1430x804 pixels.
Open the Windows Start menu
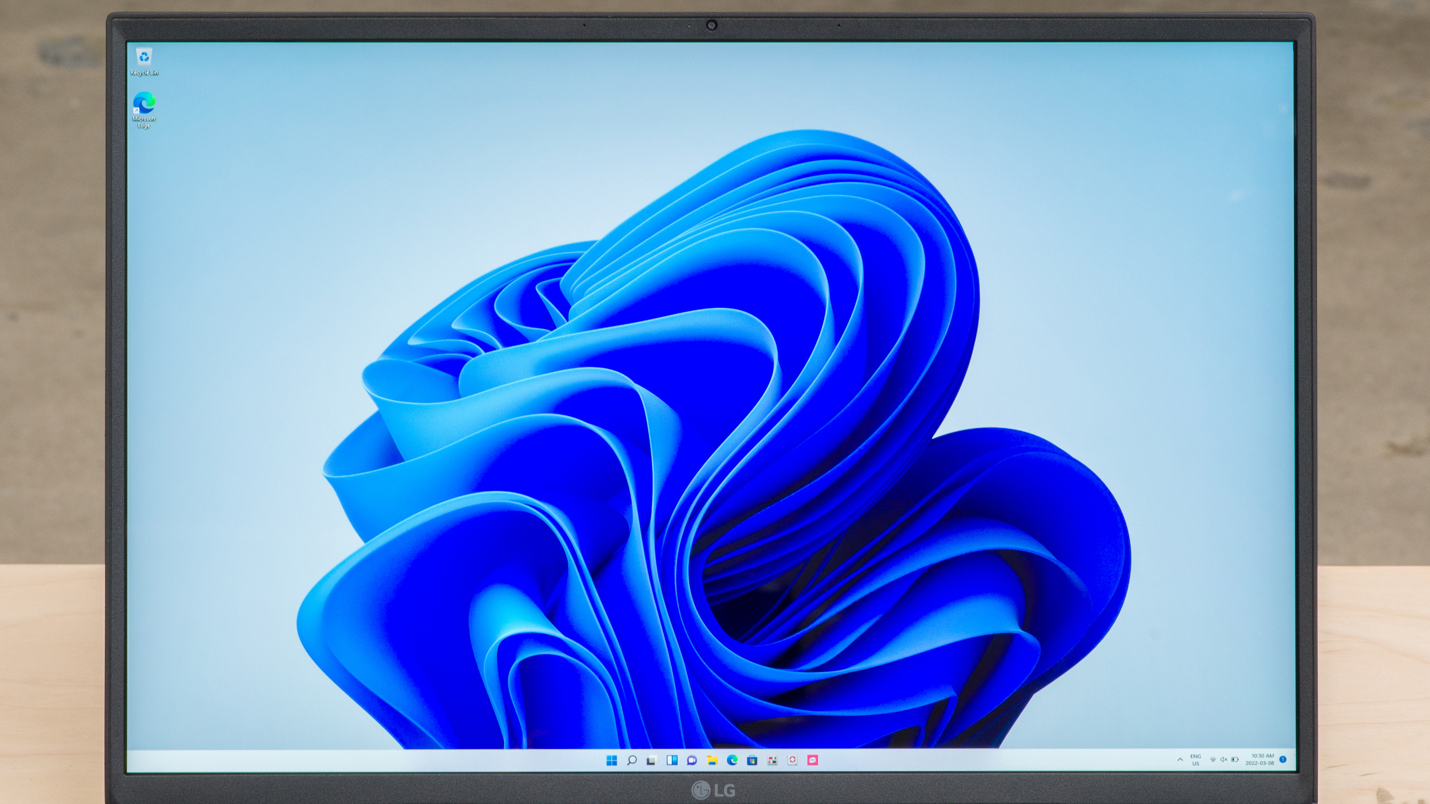point(612,760)
